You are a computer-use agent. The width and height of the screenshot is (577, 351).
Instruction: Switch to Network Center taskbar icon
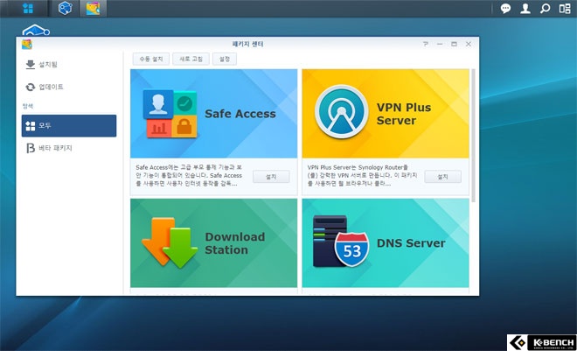click(x=66, y=8)
